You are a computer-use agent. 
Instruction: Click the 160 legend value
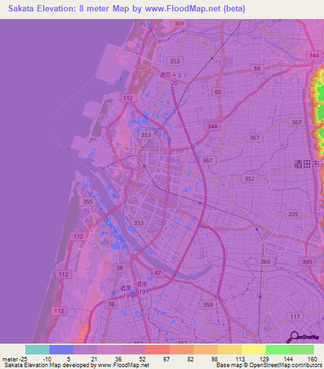coord(312,359)
